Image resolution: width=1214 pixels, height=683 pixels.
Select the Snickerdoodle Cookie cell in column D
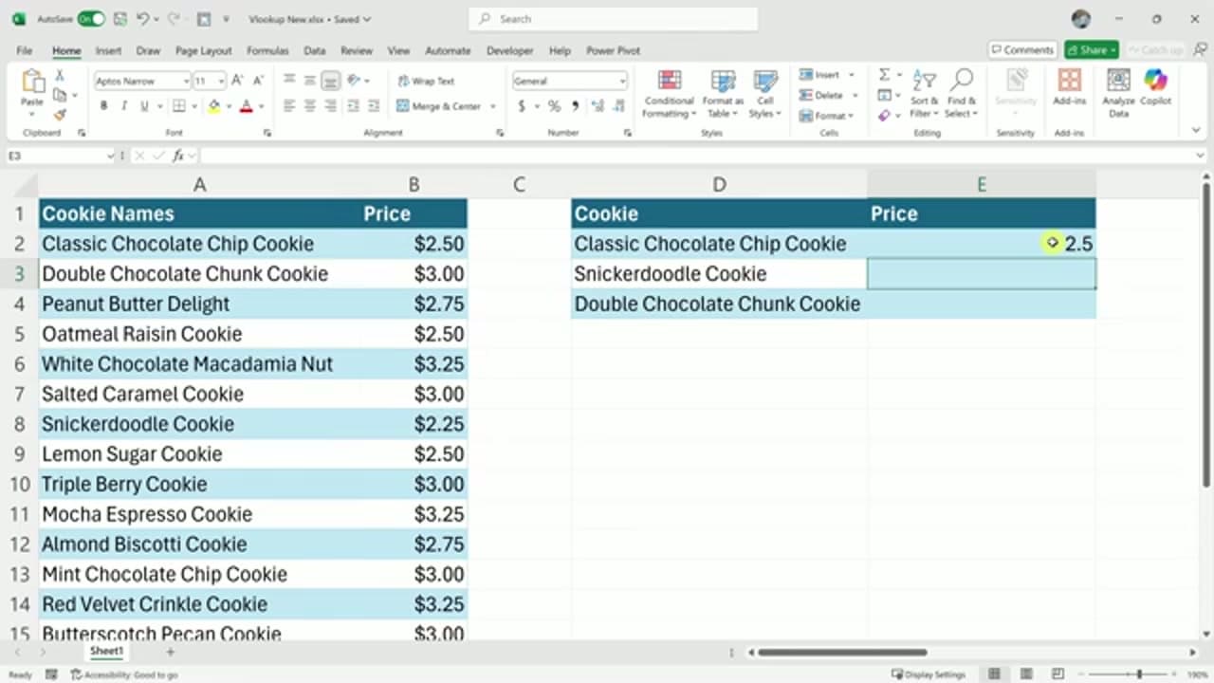pyautogui.click(x=719, y=274)
